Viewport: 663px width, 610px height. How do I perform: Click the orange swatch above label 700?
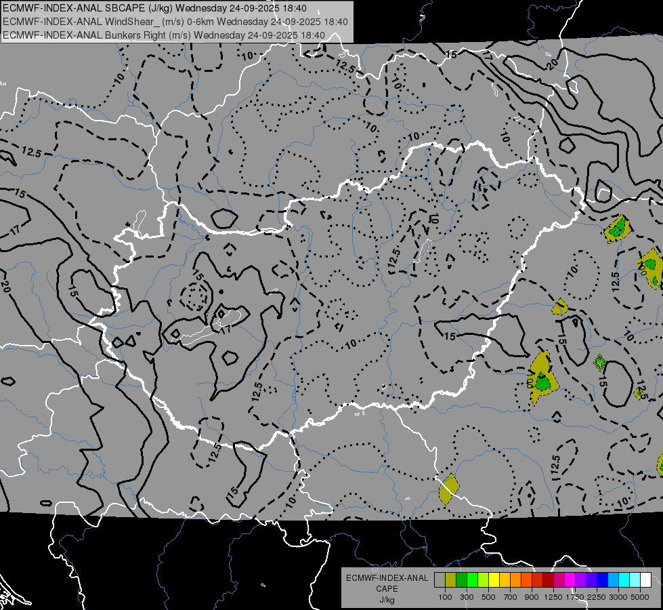point(516,579)
